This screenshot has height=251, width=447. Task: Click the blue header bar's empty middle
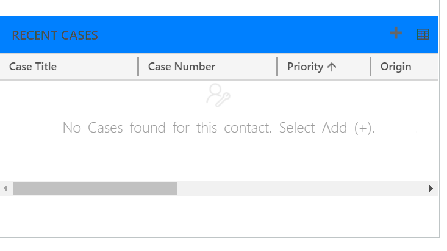click(244, 35)
